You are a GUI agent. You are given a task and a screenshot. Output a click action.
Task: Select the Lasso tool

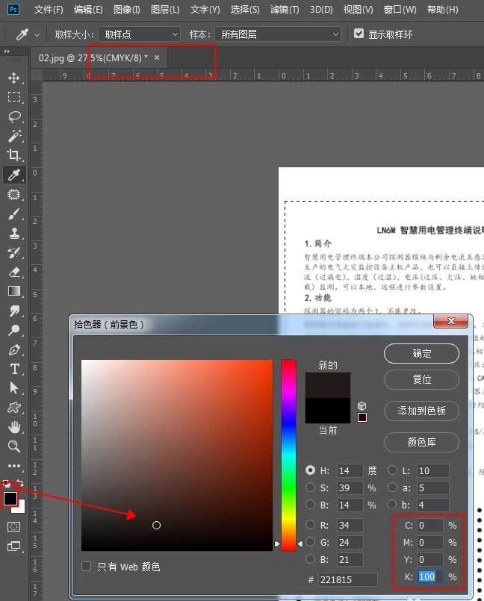(x=13, y=116)
